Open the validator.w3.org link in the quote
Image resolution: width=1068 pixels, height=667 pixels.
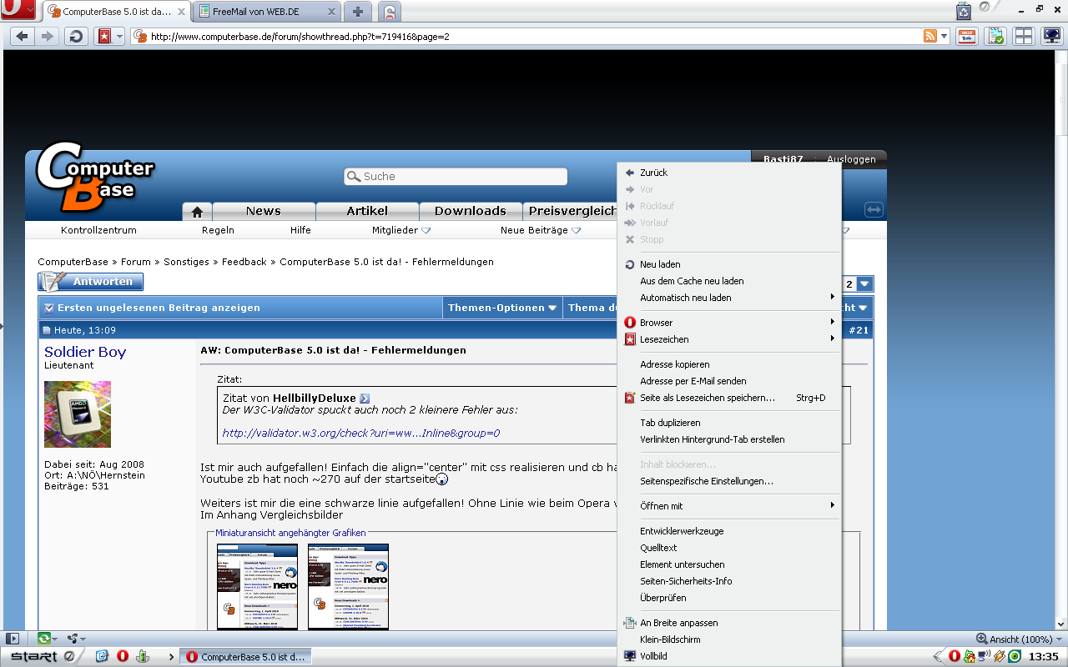[x=361, y=434]
